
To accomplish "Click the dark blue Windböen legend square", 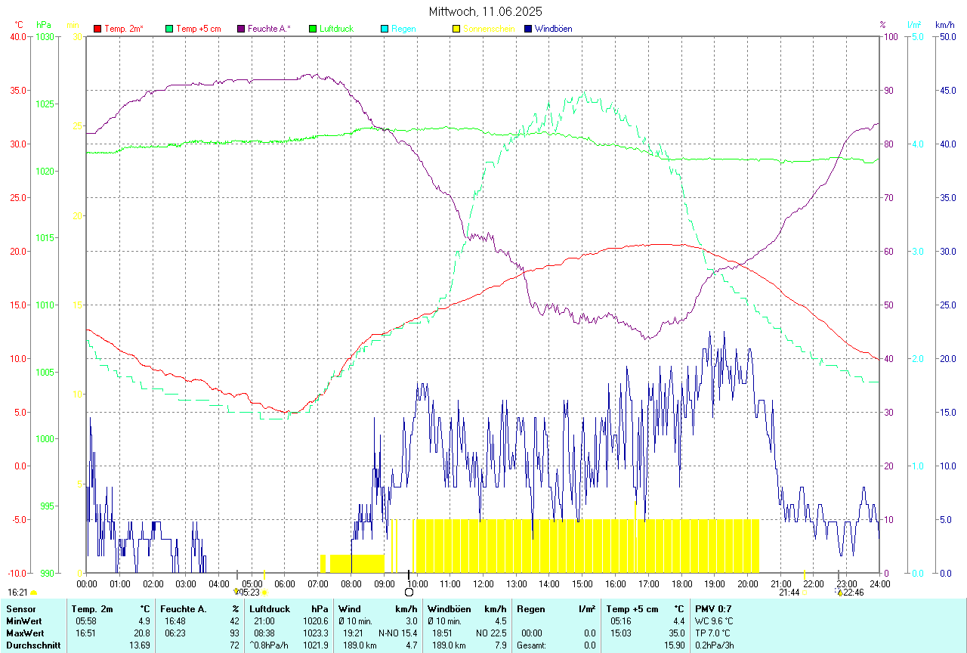I will coord(528,29).
